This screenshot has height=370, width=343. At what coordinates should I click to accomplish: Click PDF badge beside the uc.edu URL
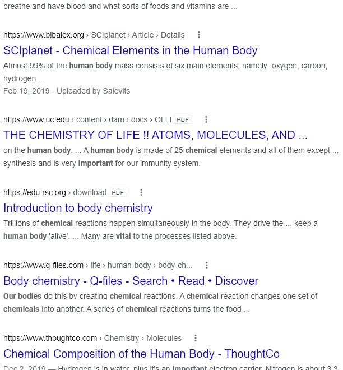point(183,119)
